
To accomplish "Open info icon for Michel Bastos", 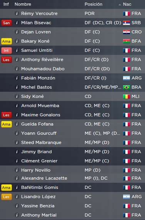I will point(17,87).
